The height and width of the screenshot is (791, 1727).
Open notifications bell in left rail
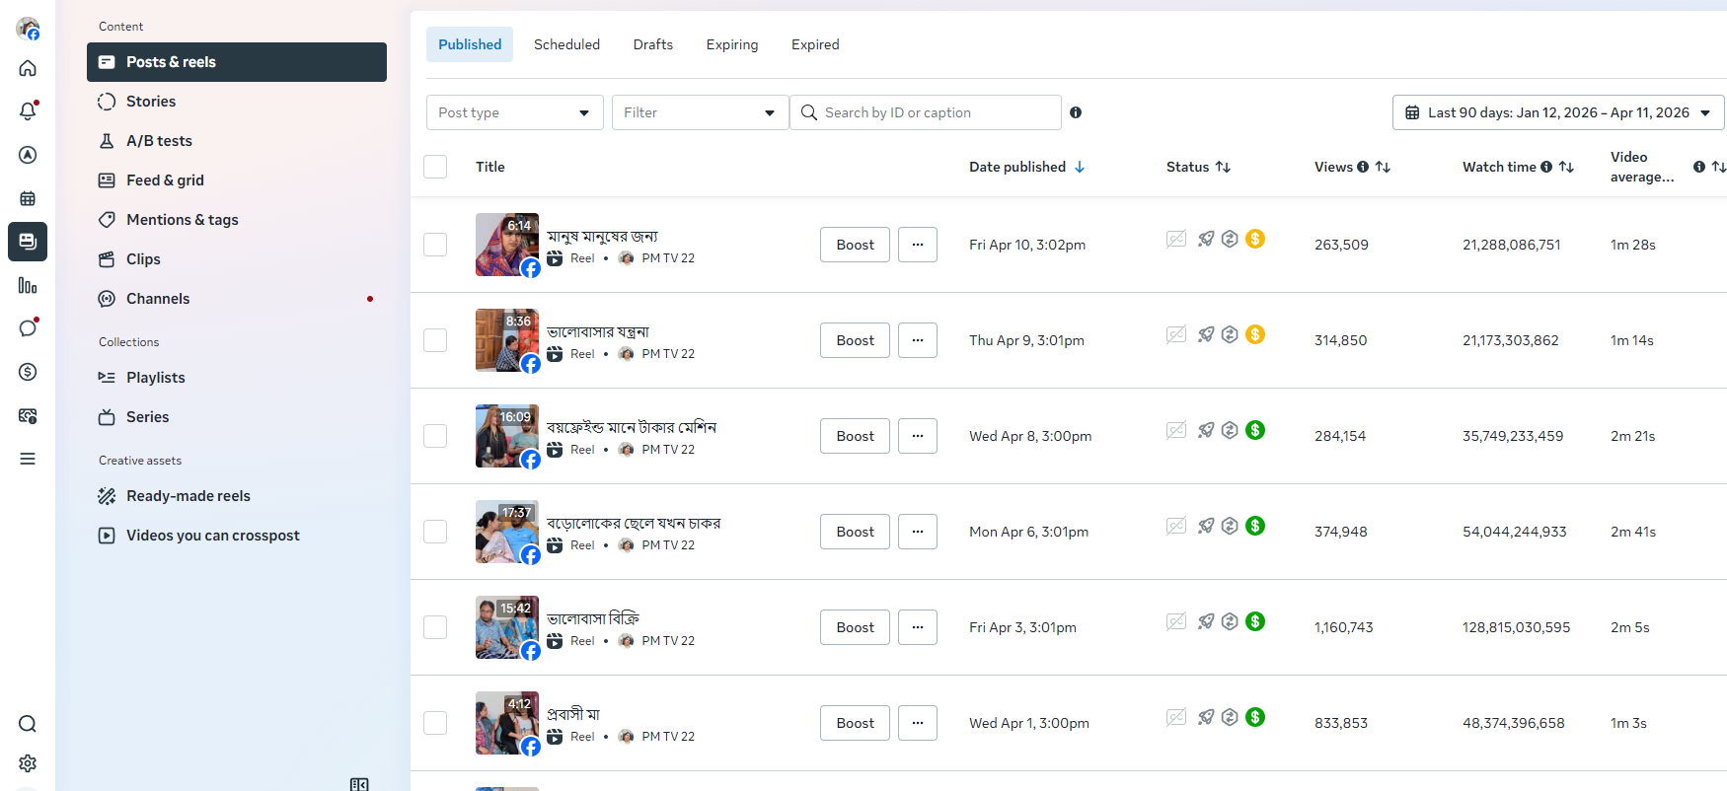tap(28, 111)
